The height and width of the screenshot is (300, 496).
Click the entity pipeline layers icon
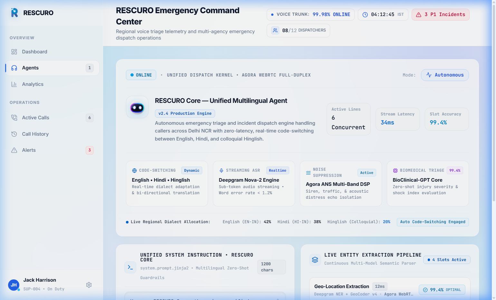(x=315, y=260)
